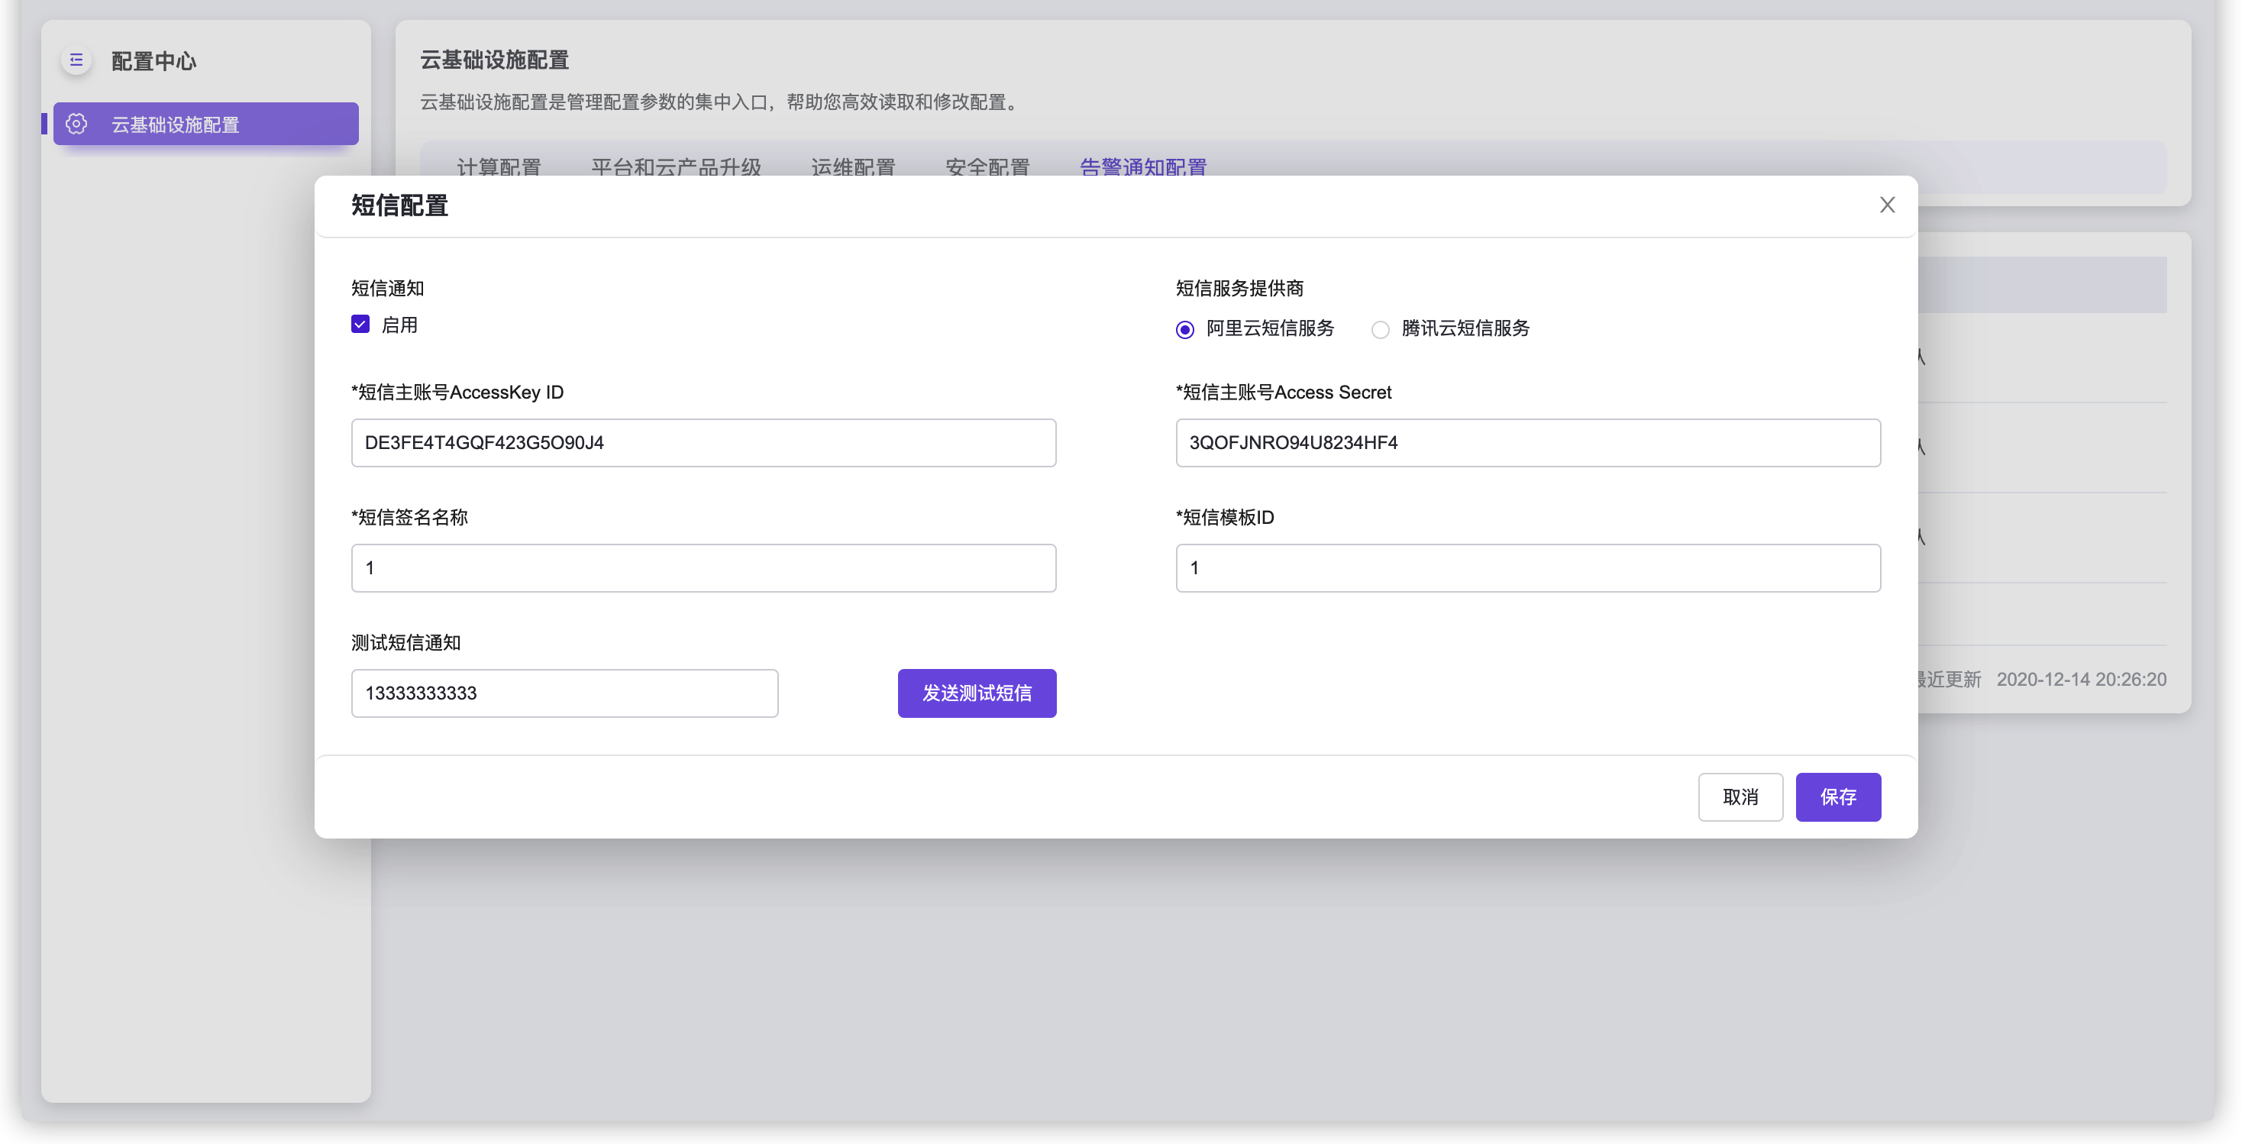
Task: Focus the 短信模板ID text field
Action: point(1527,567)
